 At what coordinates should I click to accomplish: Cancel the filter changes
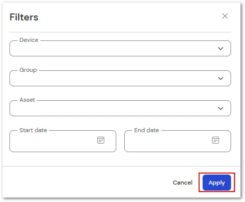click(183, 183)
